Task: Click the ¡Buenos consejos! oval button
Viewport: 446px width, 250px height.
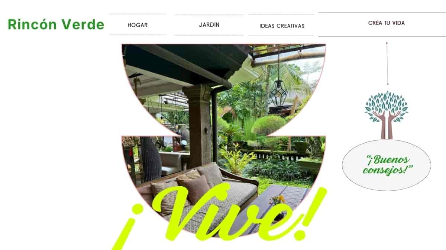Action: pos(387,165)
